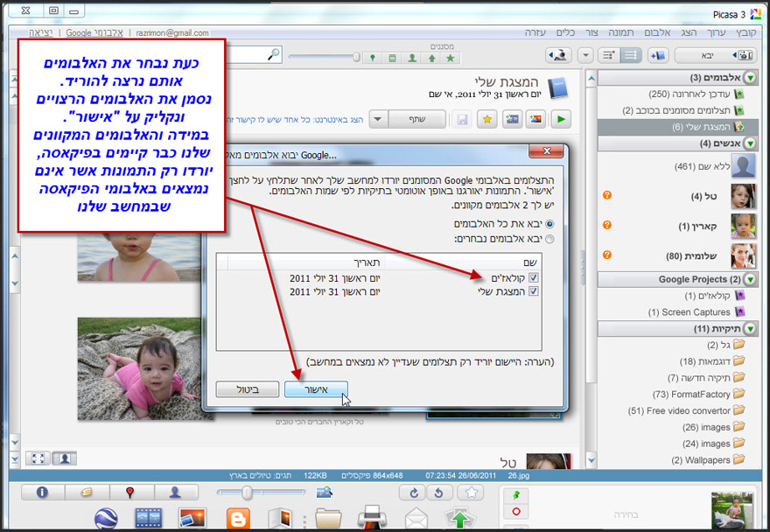Click orange question mark beside קארין
770x532 pixels.
(607, 225)
